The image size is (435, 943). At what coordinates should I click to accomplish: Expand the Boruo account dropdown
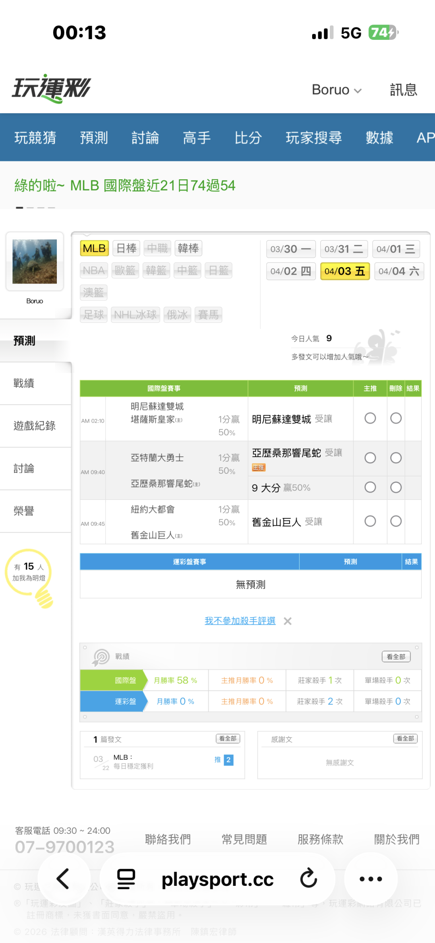[x=336, y=90]
